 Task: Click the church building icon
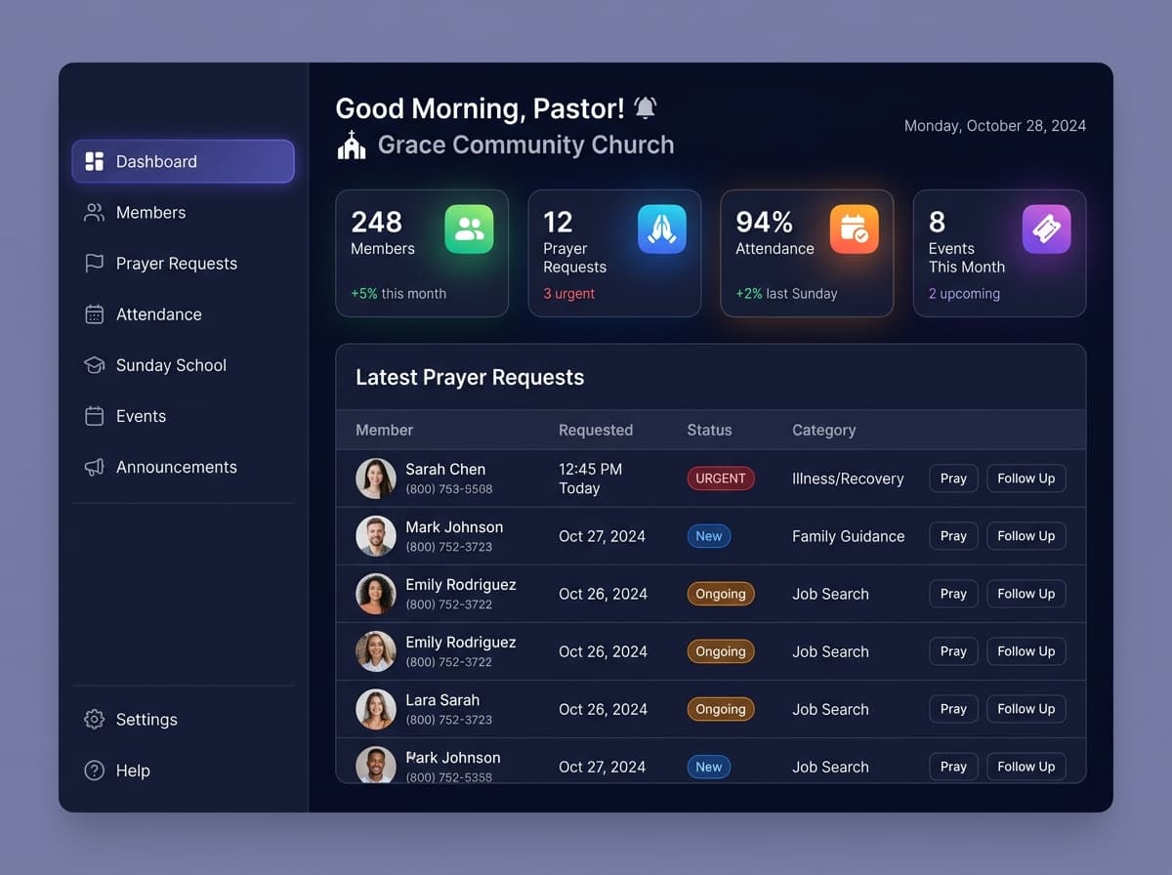tap(351, 145)
